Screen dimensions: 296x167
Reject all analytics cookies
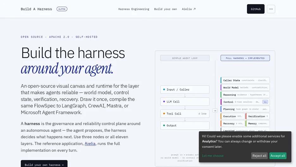pyautogui.click(x=259, y=156)
